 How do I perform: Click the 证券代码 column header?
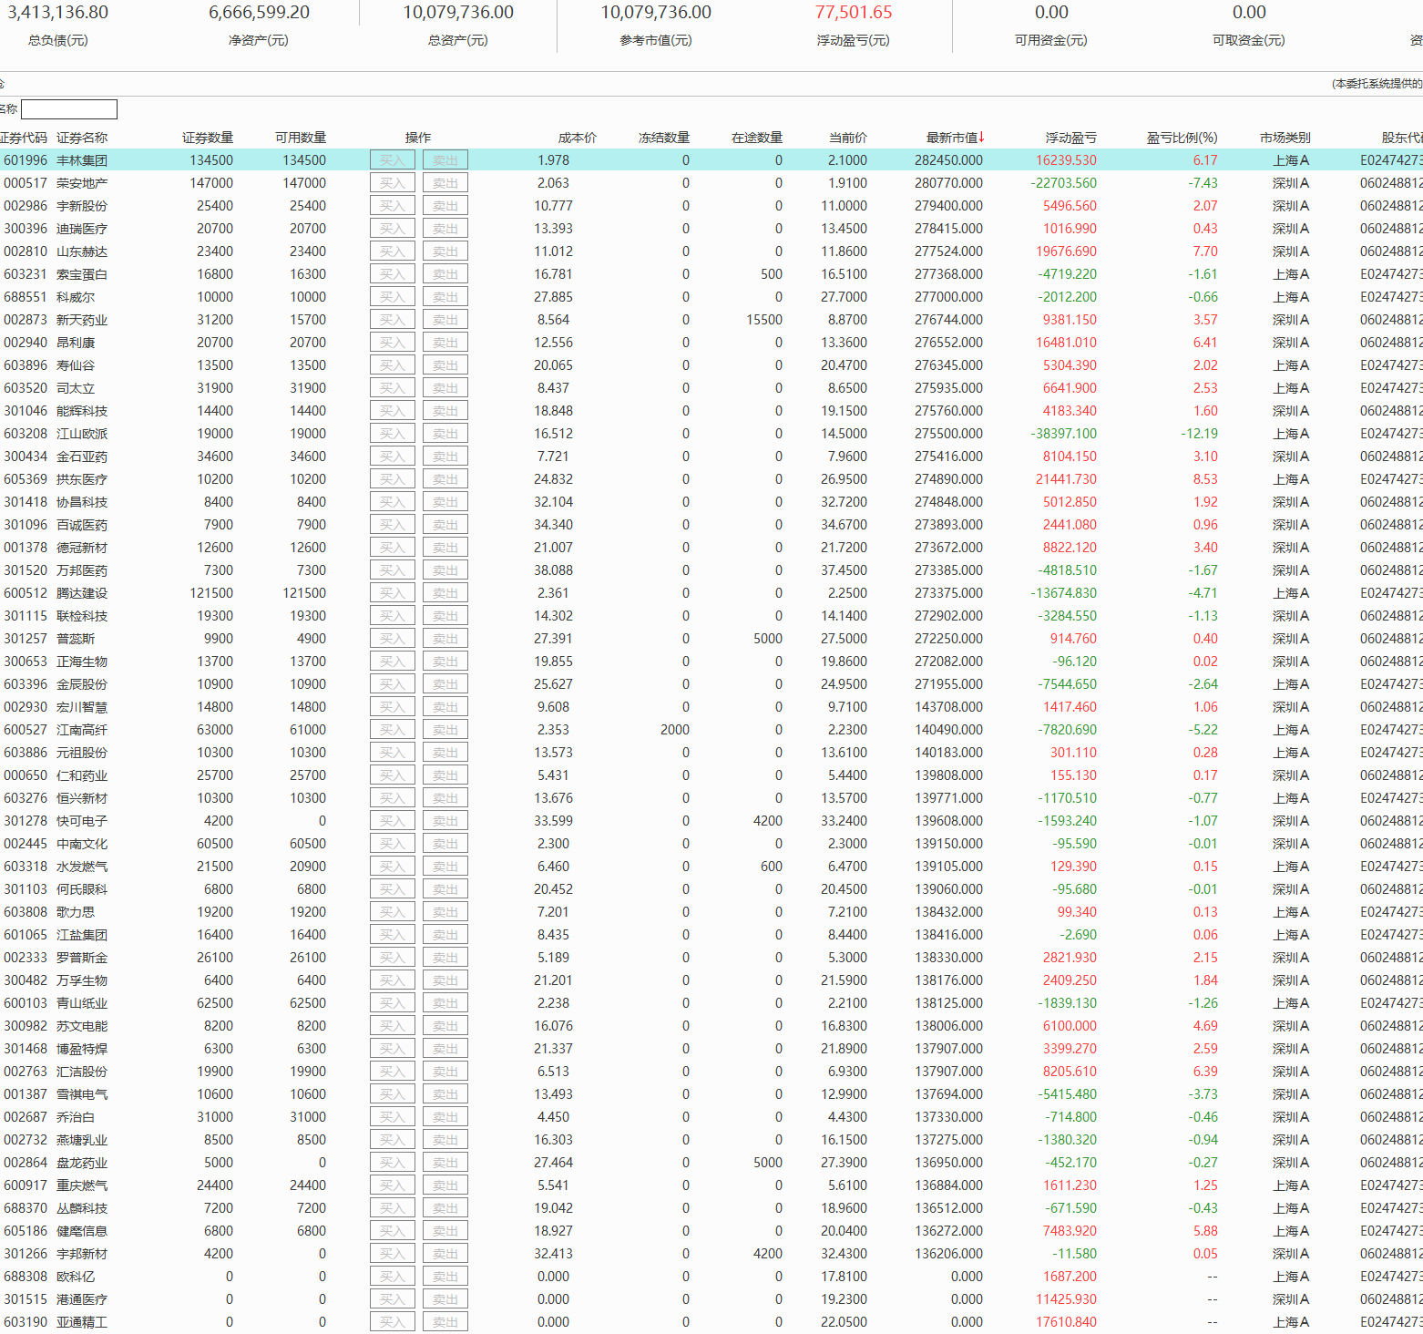pos(24,138)
